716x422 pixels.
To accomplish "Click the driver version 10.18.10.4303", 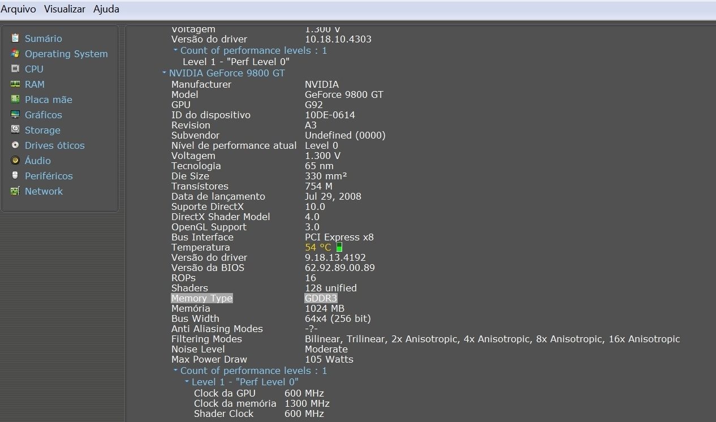I will pyautogui.click(x=338, y=39).
